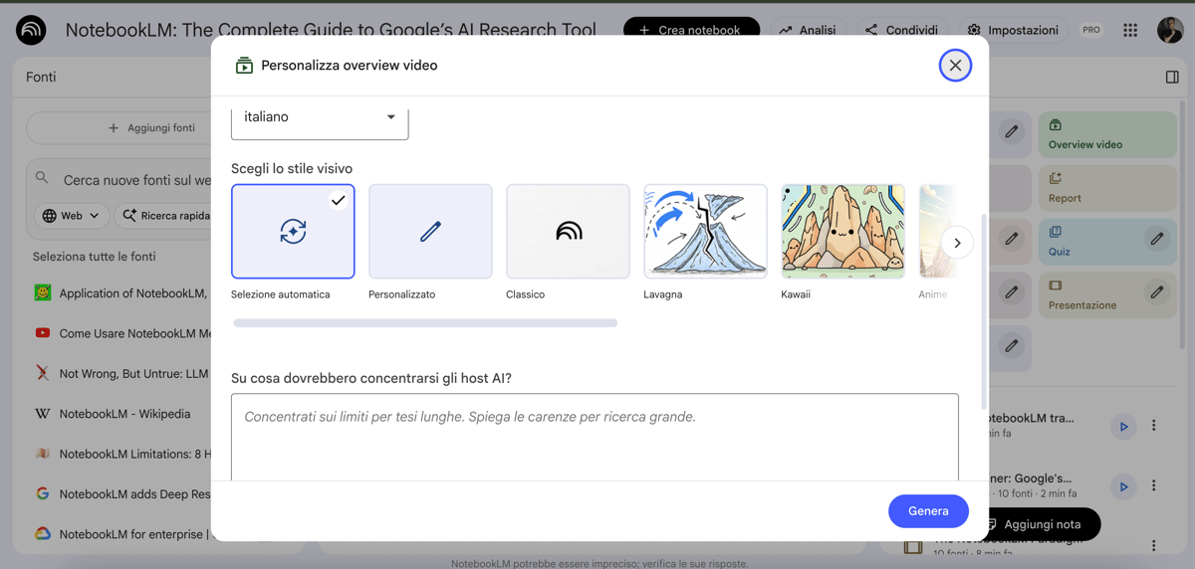
Task: Open the Impostazioni settings menu
Action: pyautogui.click(x=1014, y=30)
